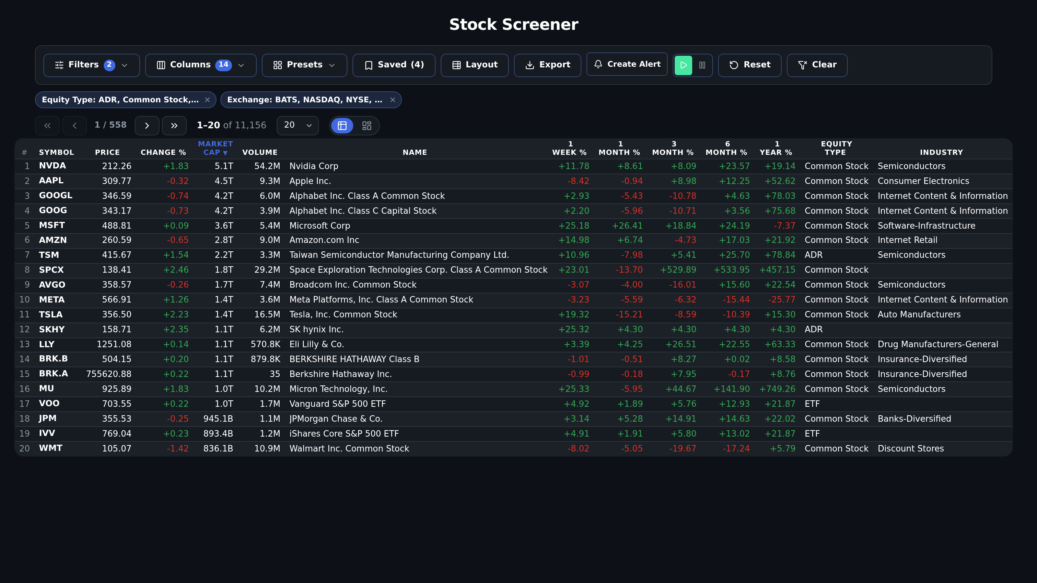Sort by the Change % column header
The image size is (1037, 583).
163,153
